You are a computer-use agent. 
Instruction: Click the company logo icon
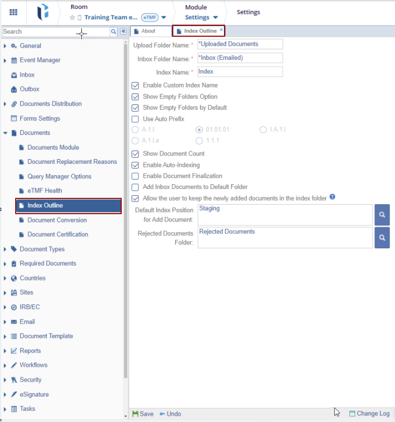(x=43, y=13)
